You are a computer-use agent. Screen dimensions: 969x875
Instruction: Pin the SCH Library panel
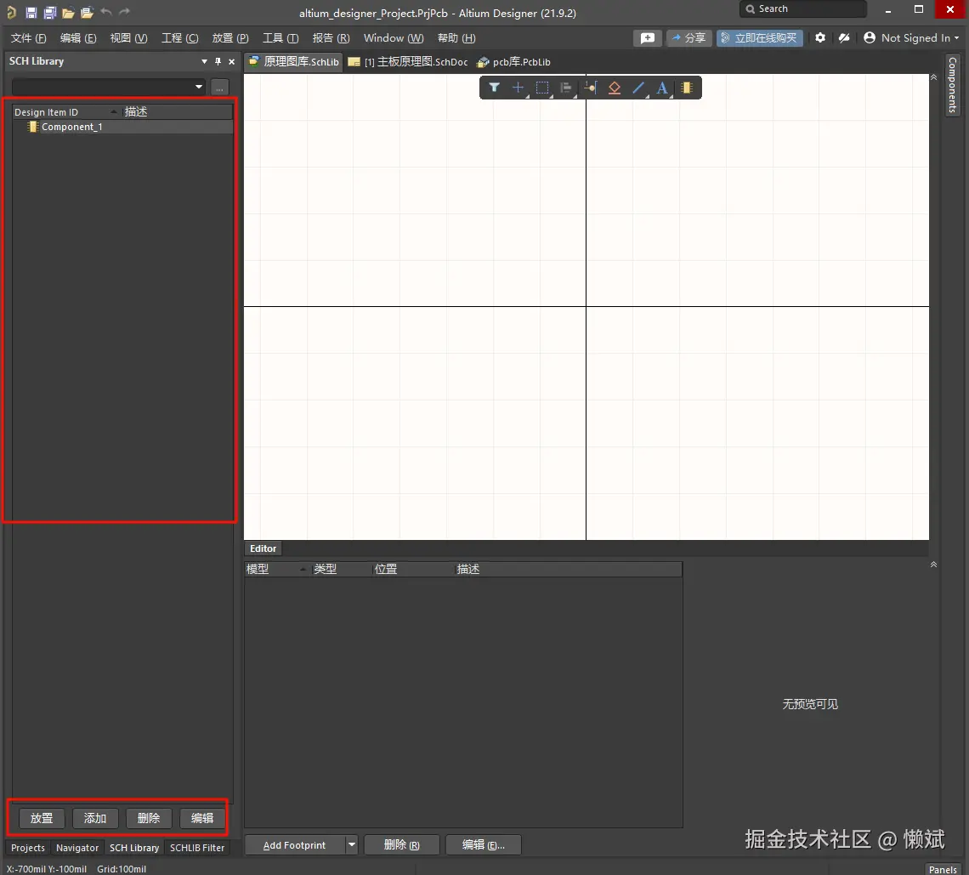click(x=218, y=61)
